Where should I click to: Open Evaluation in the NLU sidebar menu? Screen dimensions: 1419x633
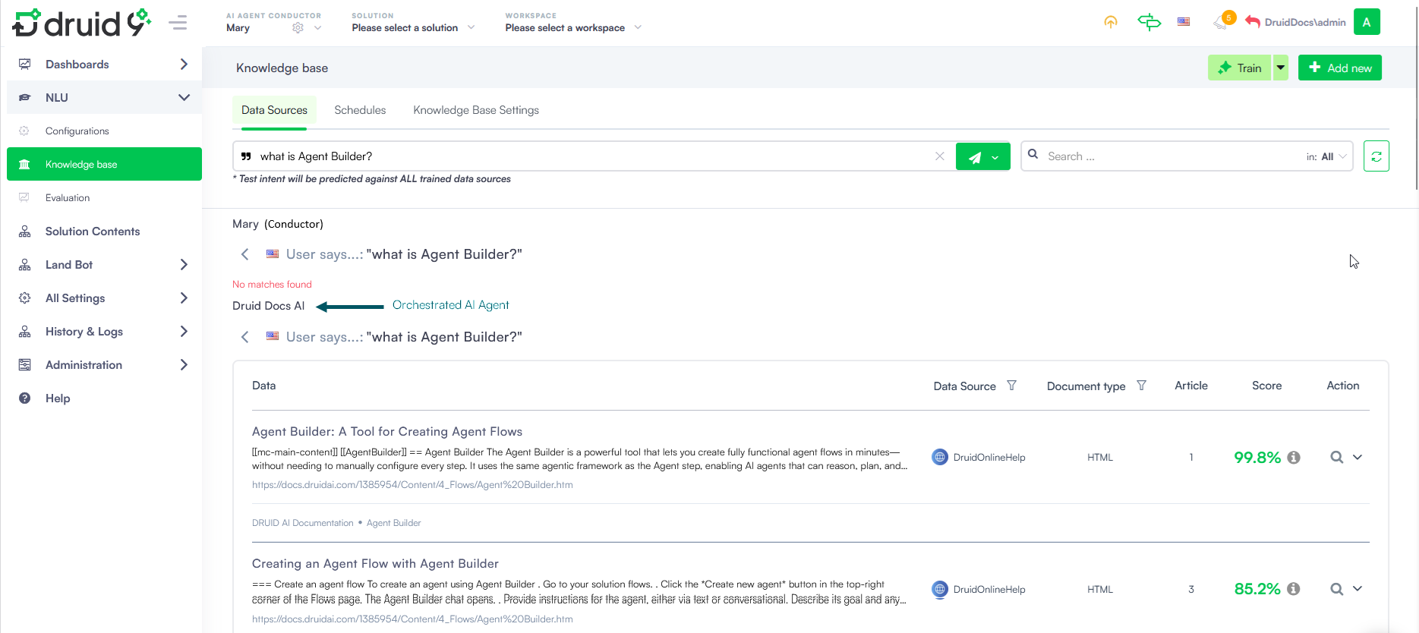68,198
